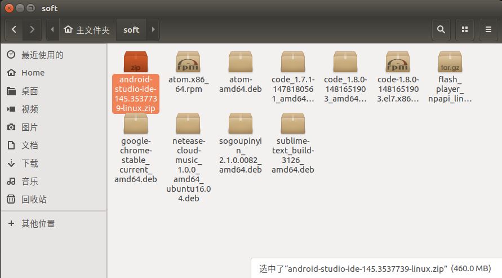This screenshot has width=502, height=278.
Task: Go back with the left arrow button
Action: coord(14,29)
